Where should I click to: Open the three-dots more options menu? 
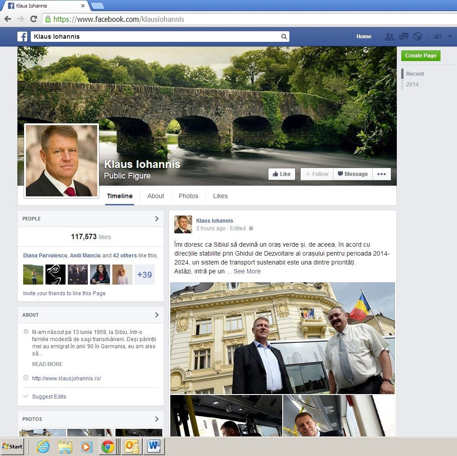(382, 174)
